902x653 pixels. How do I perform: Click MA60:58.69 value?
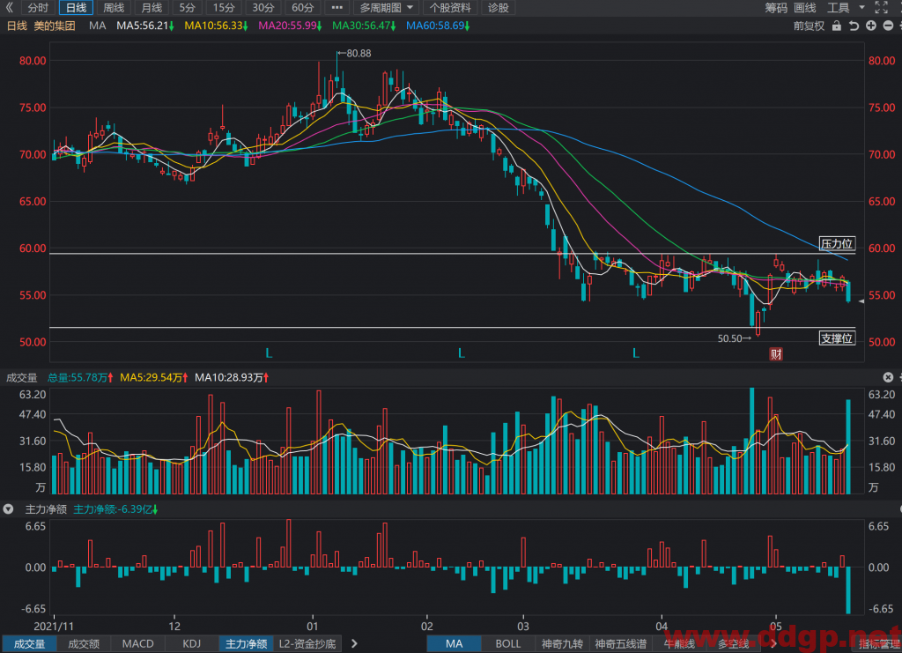click(438, 26)
